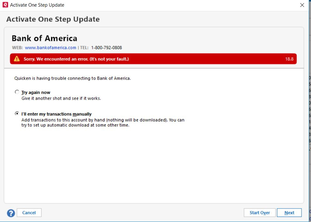Click the blue help question mark icon
311x222 pixels.
(x=11, y=213)
